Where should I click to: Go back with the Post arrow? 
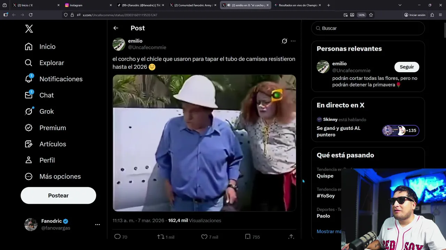(x=116, y=28)
